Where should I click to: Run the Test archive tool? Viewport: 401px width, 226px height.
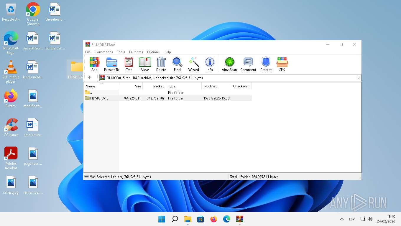129,64
